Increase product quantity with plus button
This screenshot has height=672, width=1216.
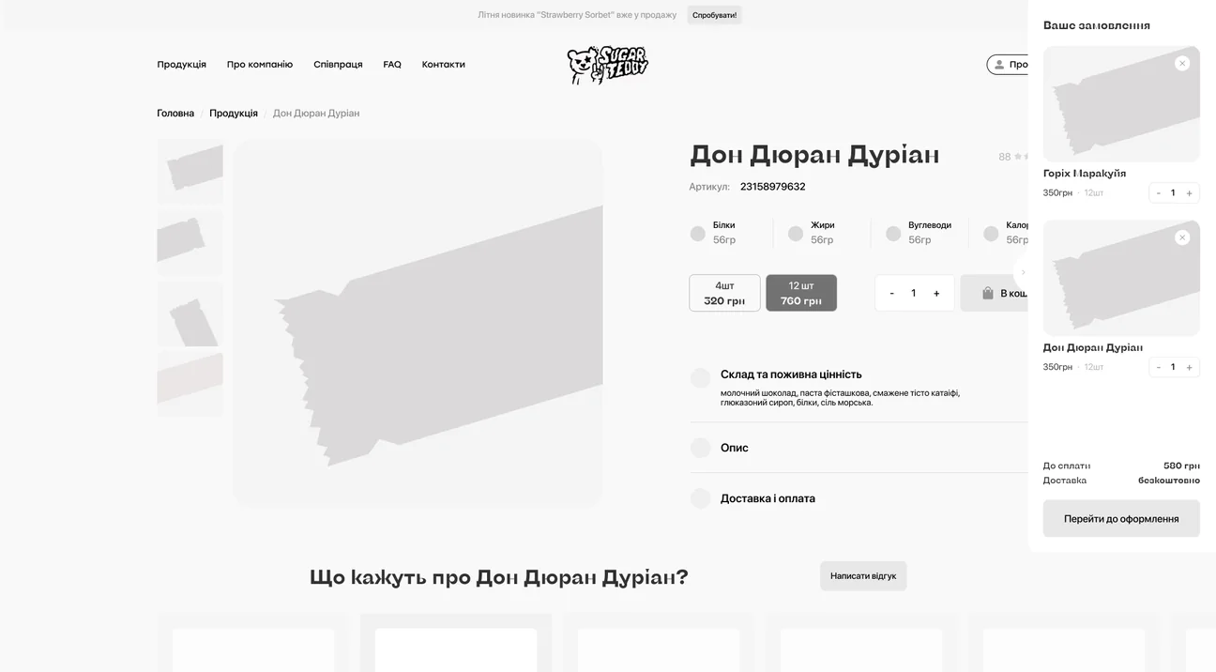point(936,293)
